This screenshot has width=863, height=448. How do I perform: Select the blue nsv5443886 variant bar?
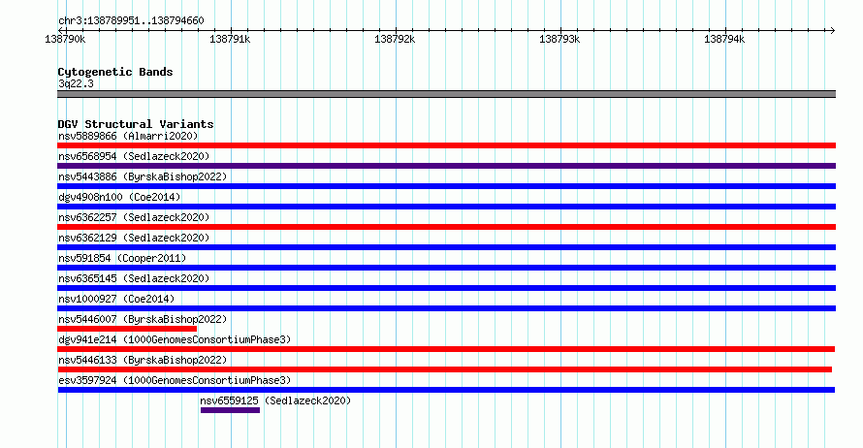[446, 186]
